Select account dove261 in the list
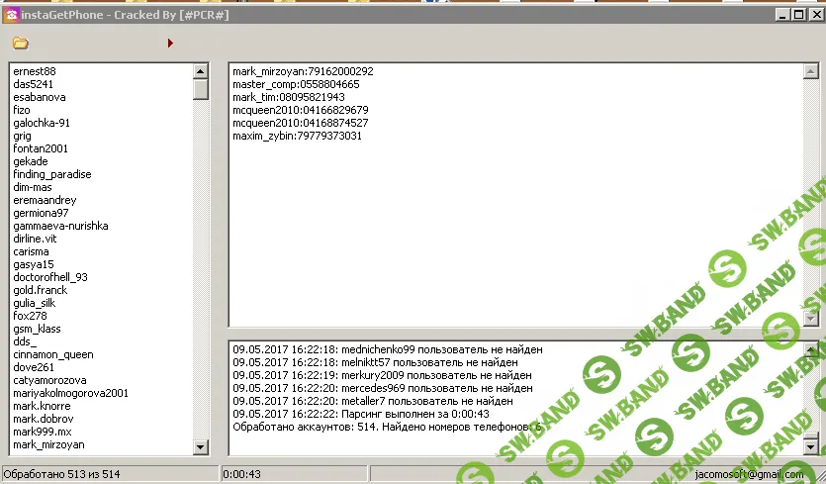 pos(34,367)
